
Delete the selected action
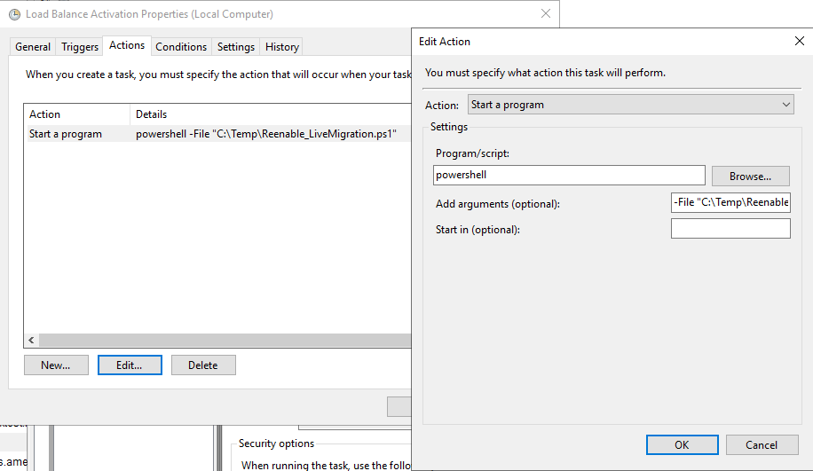[203, 365]
